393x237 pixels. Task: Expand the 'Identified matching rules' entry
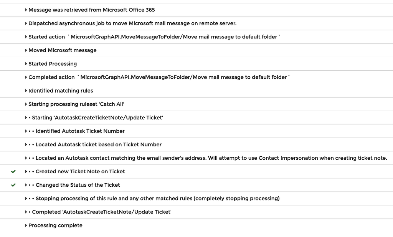(26, 90)
